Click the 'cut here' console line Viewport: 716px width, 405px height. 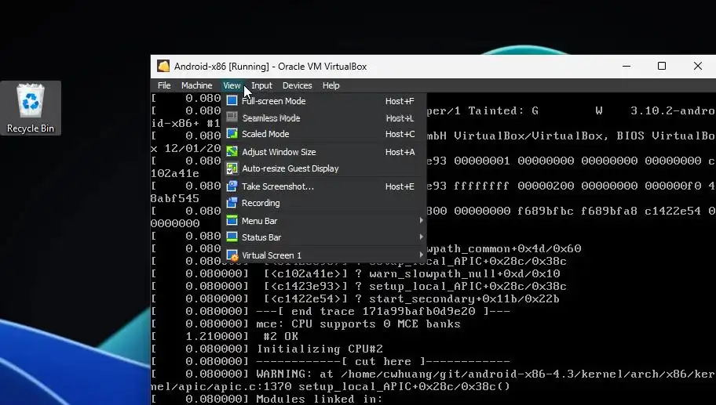pos(383,362)
